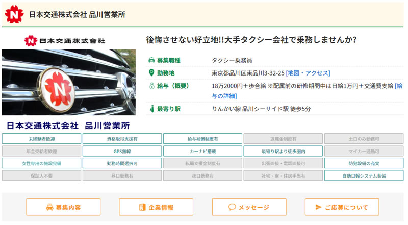Click the greyed 退職金制度有 tag

[283, 139]
